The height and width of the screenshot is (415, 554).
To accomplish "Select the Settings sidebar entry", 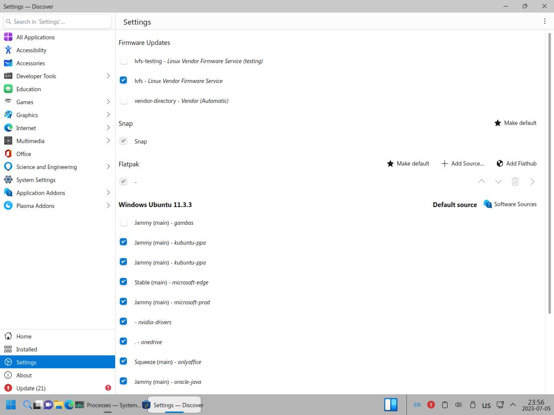I will 58,362.
